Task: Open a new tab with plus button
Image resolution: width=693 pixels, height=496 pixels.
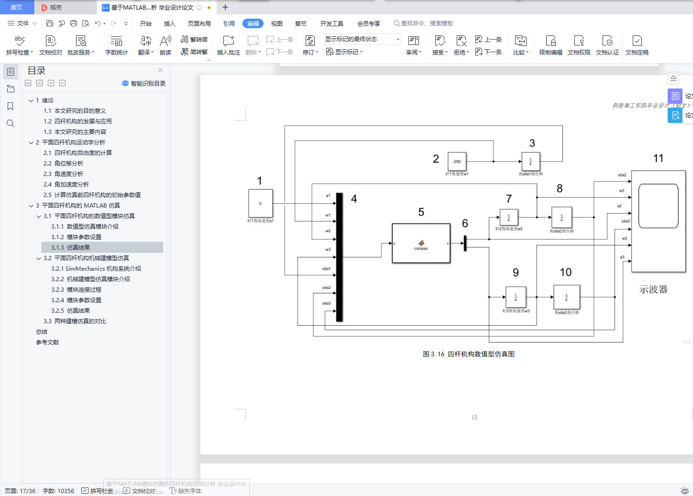Action: [225, 7]
